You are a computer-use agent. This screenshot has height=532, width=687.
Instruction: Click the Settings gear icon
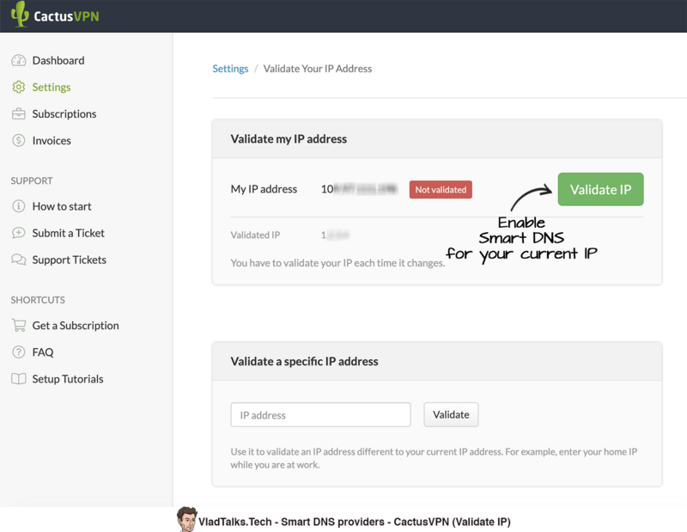pos(18,87)
